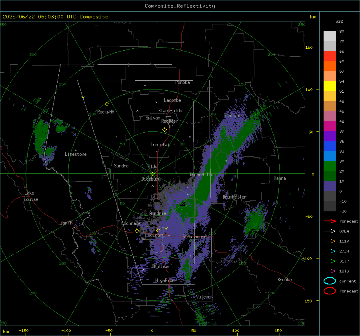Image resolution: width=360 pixels, height=336 pixels.
Task: Click the Olds label
Action: tap(152, 167)
